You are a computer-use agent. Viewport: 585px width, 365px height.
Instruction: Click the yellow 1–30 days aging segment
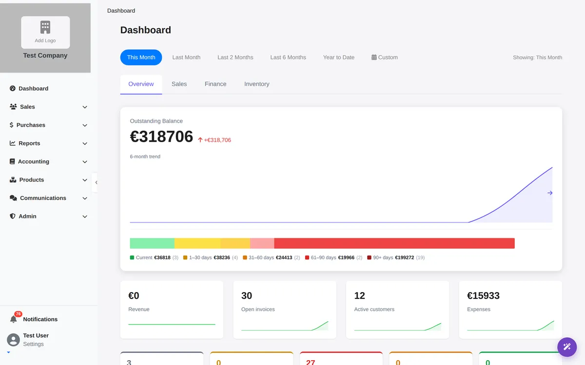[x=197, y=243]
